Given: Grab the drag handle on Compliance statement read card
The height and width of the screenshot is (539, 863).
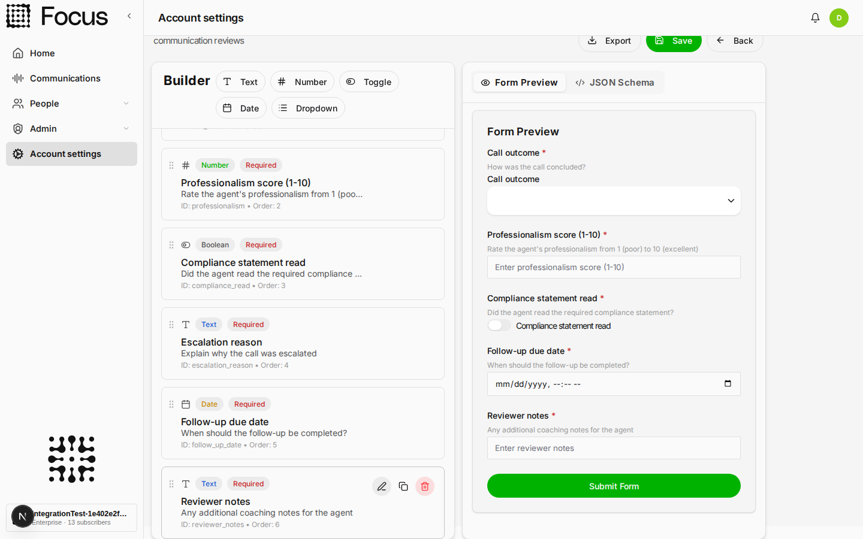Looking at the screenshot, I should (x=171, y=245).
